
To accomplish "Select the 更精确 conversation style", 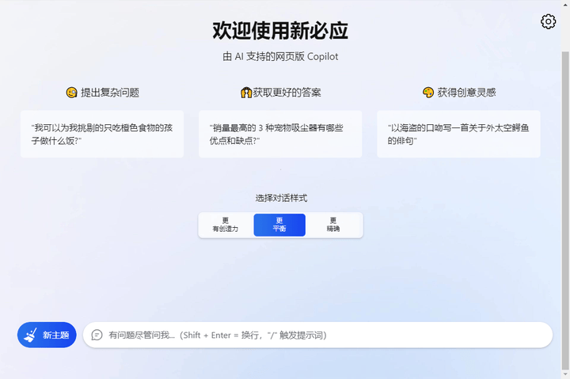I will click(x=333, y=225).
